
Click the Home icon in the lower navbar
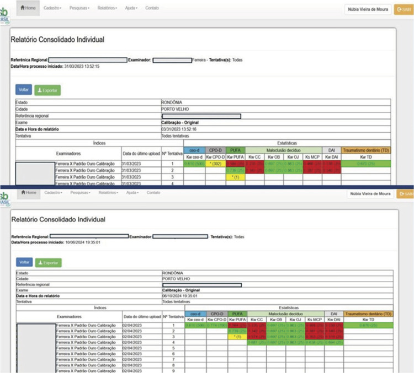tap(23, 192)
